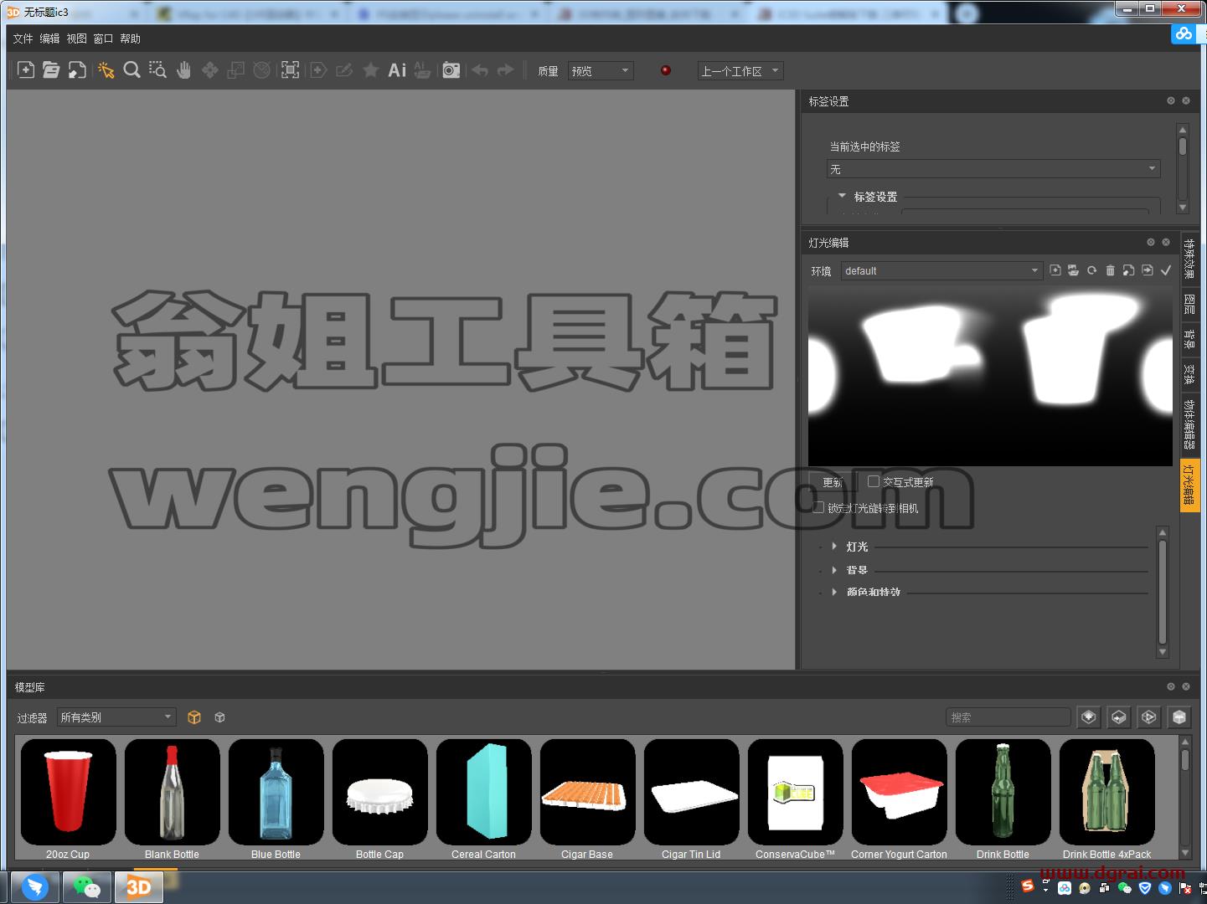1207x904 pixels.
Task: Click the undo arrow icon
Action: tap(480, 70)
